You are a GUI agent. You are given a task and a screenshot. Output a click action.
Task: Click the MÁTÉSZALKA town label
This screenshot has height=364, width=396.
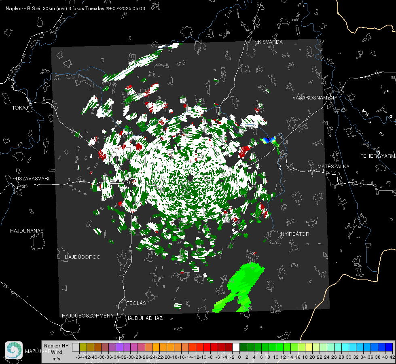[333, 167]
